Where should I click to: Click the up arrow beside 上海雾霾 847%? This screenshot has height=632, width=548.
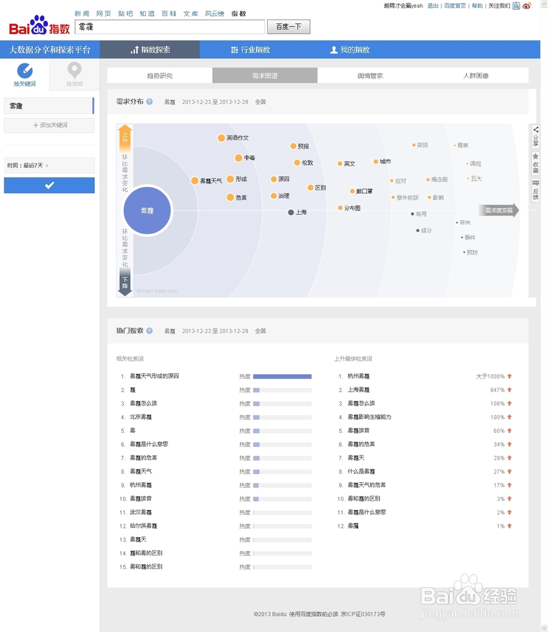(509, 390)
